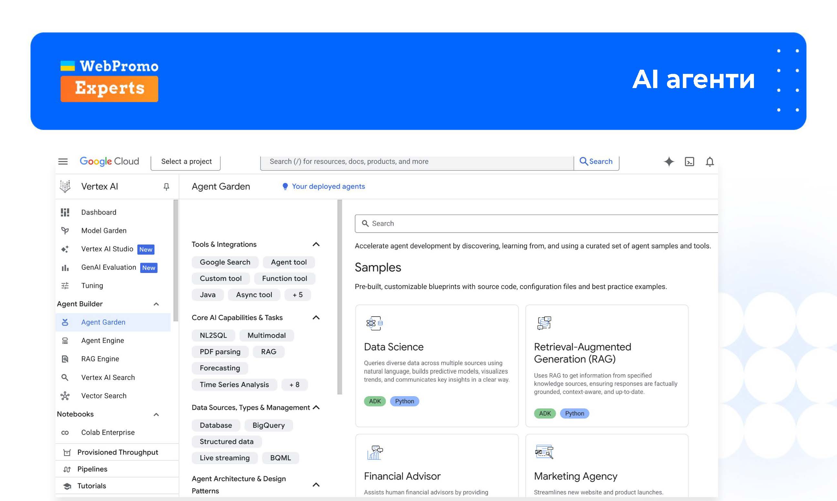This screenshot has width=837, height=501.
Task: Go to Agent Engine menu item
Action: 102,340
